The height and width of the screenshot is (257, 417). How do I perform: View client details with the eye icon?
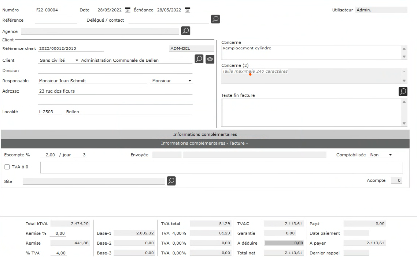[x=210, y=59]
